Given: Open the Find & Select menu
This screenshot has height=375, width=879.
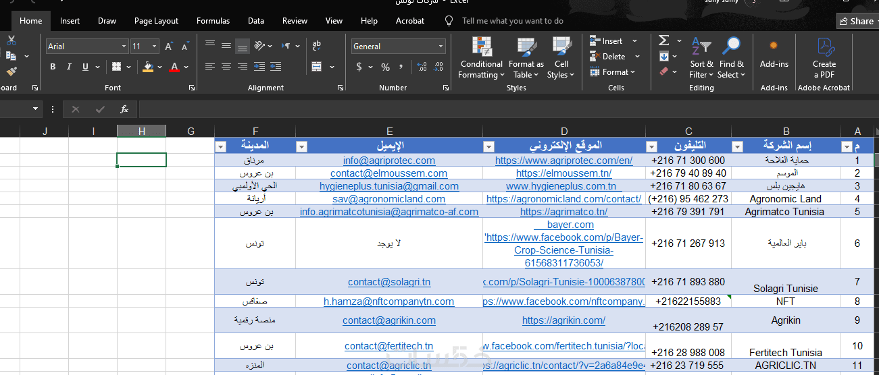Looking at the screenshot, I should coord(731,59).
